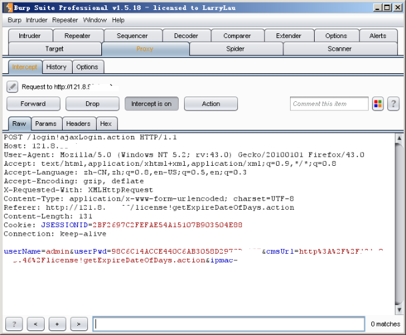Image resolution: width=406 pixels, height=335 pixels.
Task: Open the Intruder menu in the menu bar
Action: [x=37, y=20]
